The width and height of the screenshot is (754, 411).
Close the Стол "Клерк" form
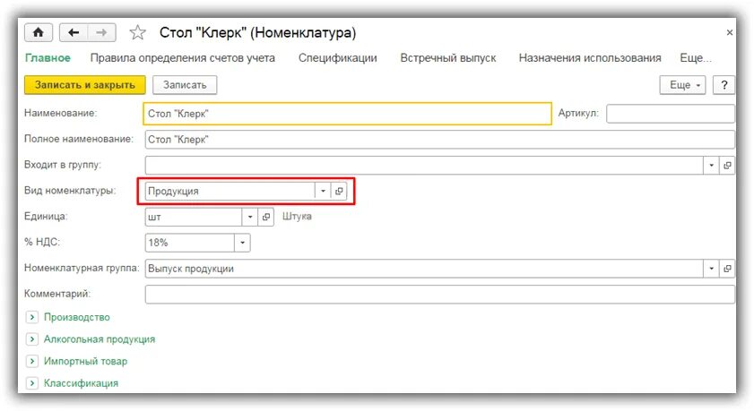coord(730,32)
